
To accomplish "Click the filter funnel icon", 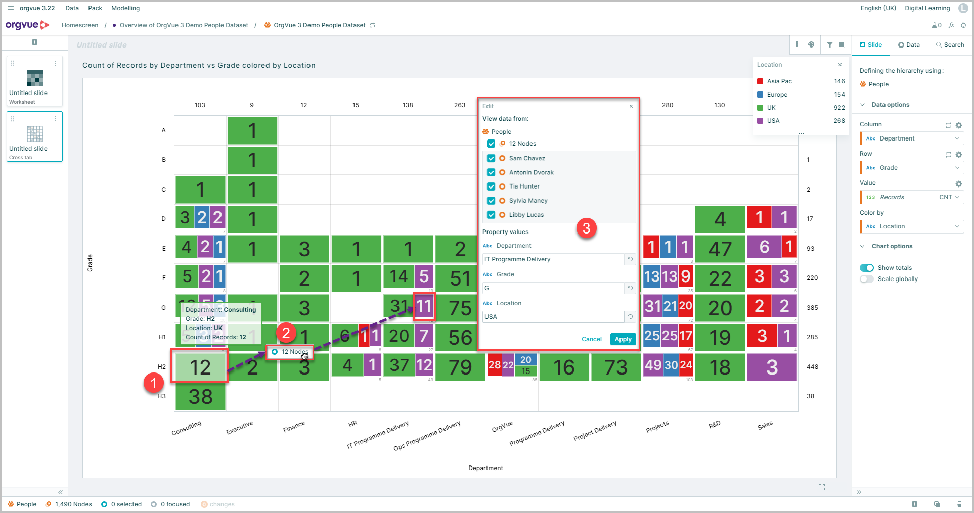I will tap(830, 45).
